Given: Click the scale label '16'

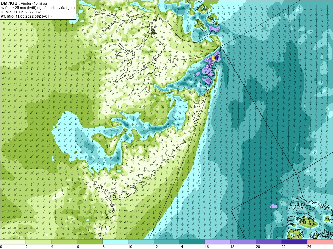Looking at the screenshot, I should click(207, 247).
